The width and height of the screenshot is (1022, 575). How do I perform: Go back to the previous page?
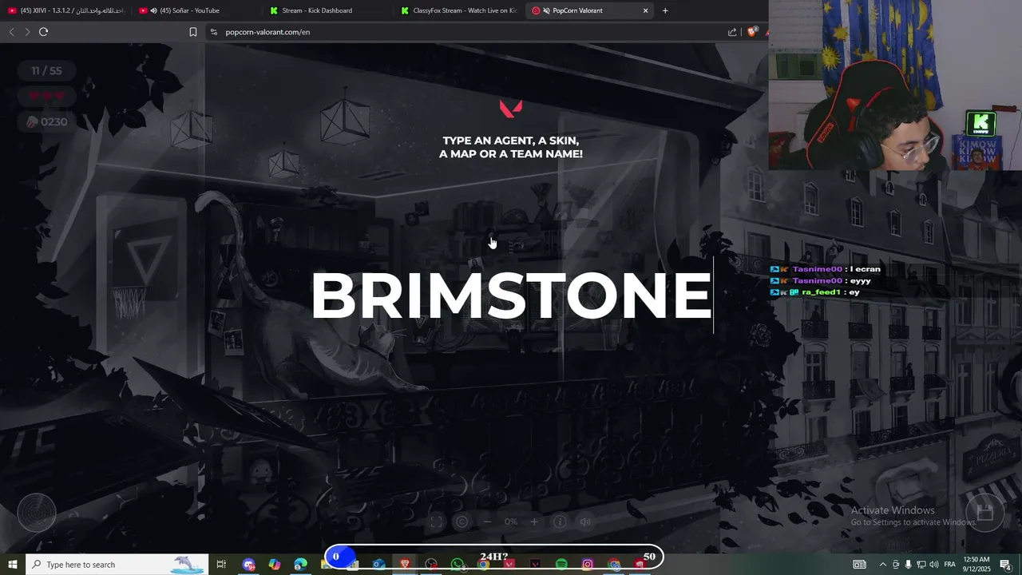(x=11, y=32)
